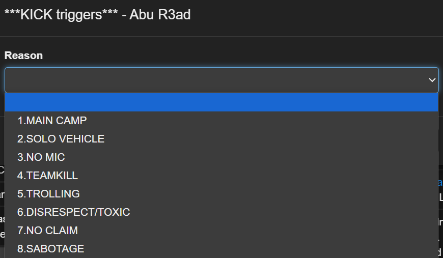Click the chevron arrow of Reason dropdown

pos(432,80)
